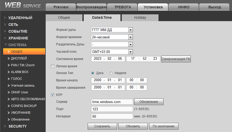
Task: Open the CONFIG BACKUP item
Action: click(24, 106)
